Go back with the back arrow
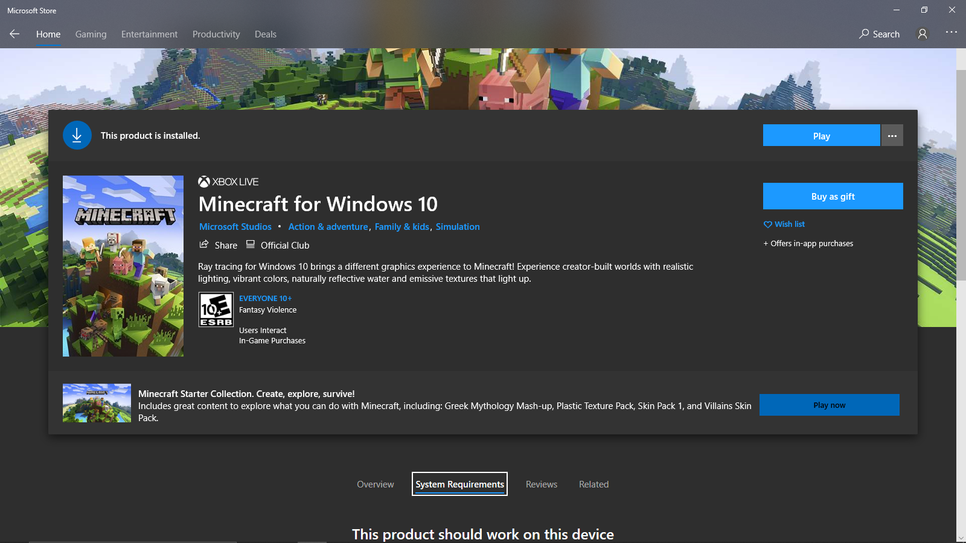 click(14, 34)
